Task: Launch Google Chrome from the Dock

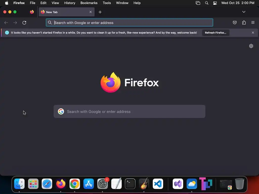Action: click(x=75, y=184)
